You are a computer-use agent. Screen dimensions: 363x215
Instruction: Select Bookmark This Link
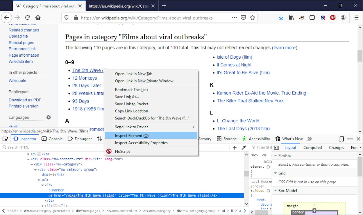tap(151, 90)
